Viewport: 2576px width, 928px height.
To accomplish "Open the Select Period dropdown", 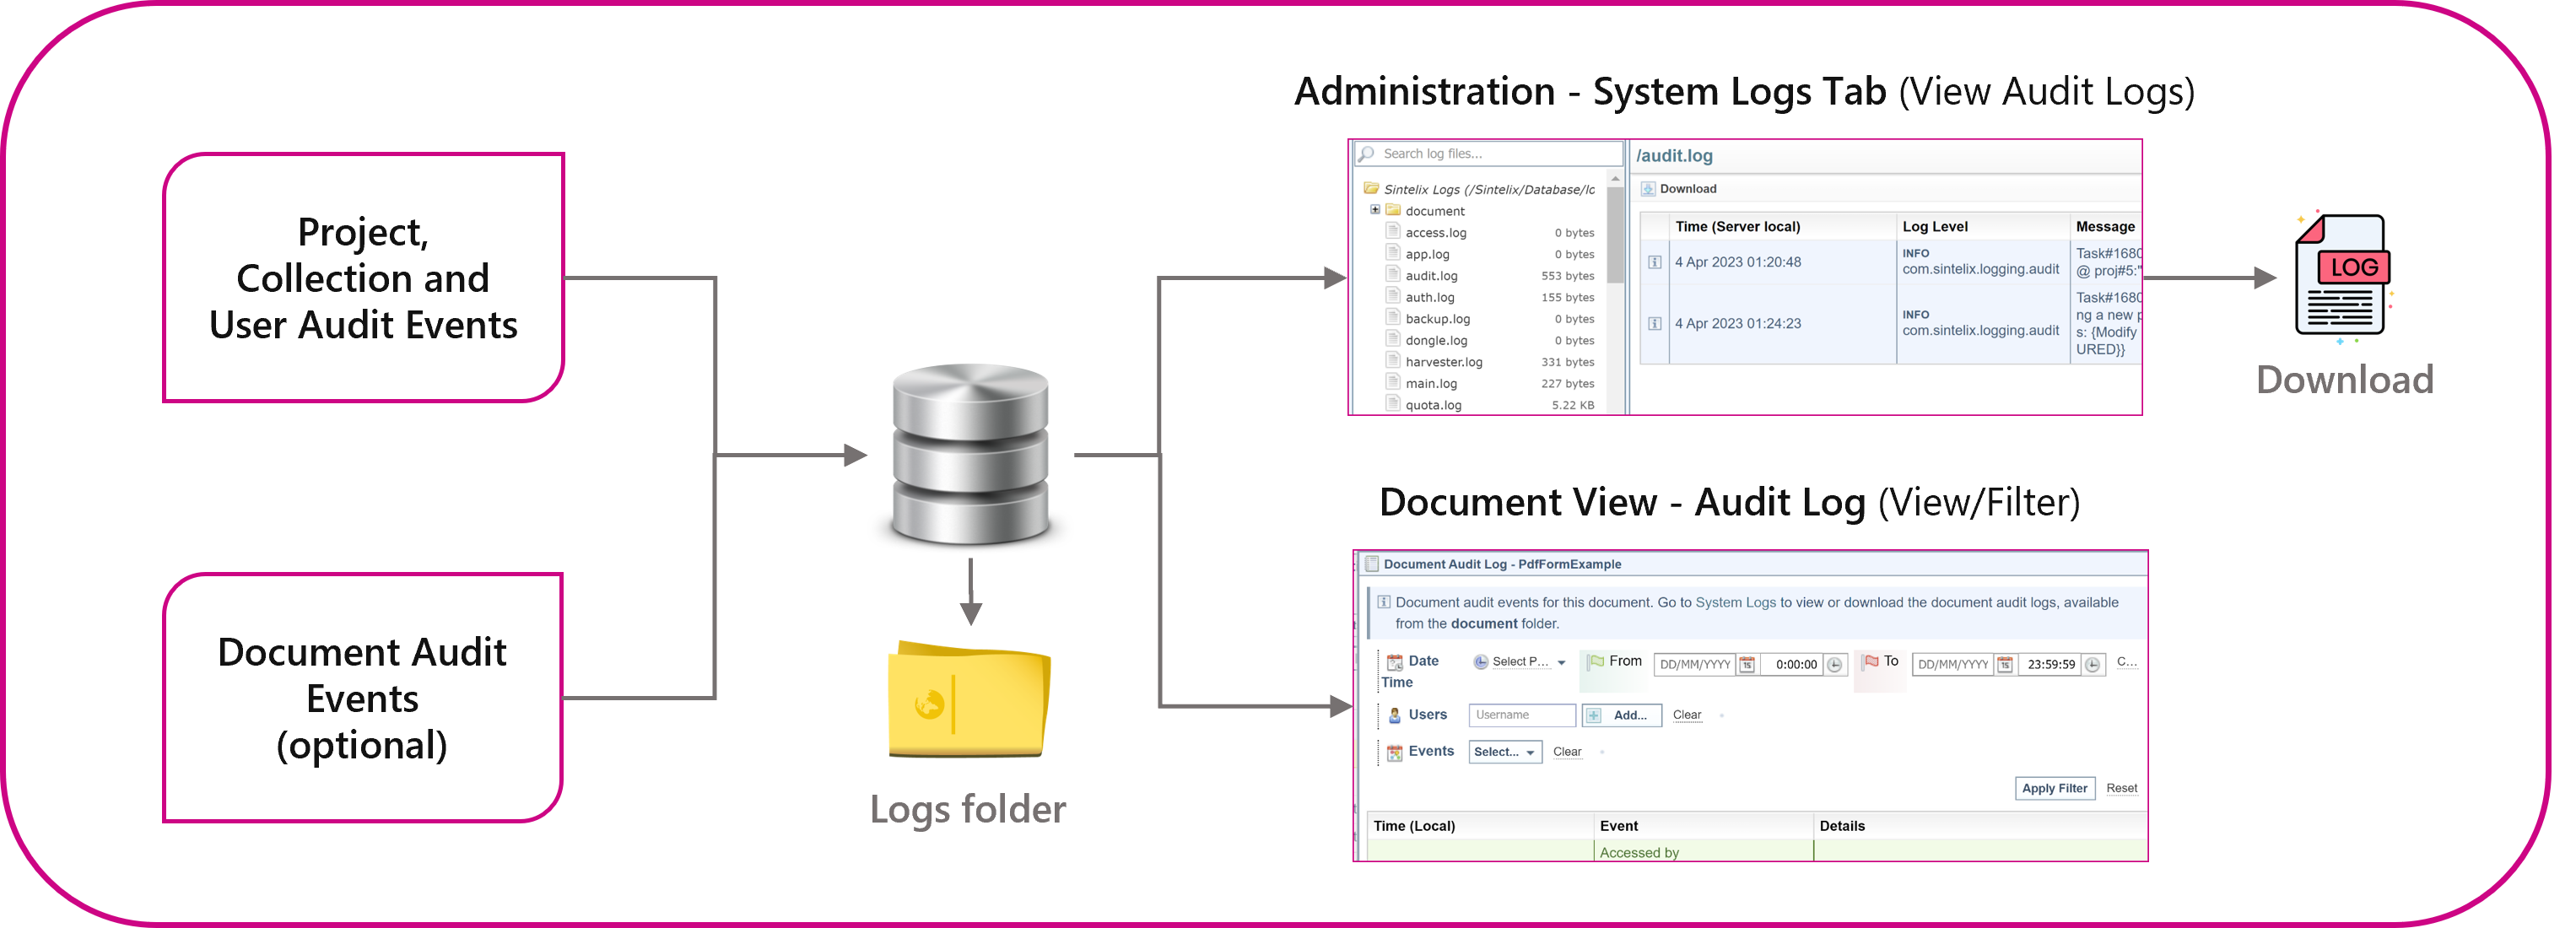I will click(x=1520, y=662).
